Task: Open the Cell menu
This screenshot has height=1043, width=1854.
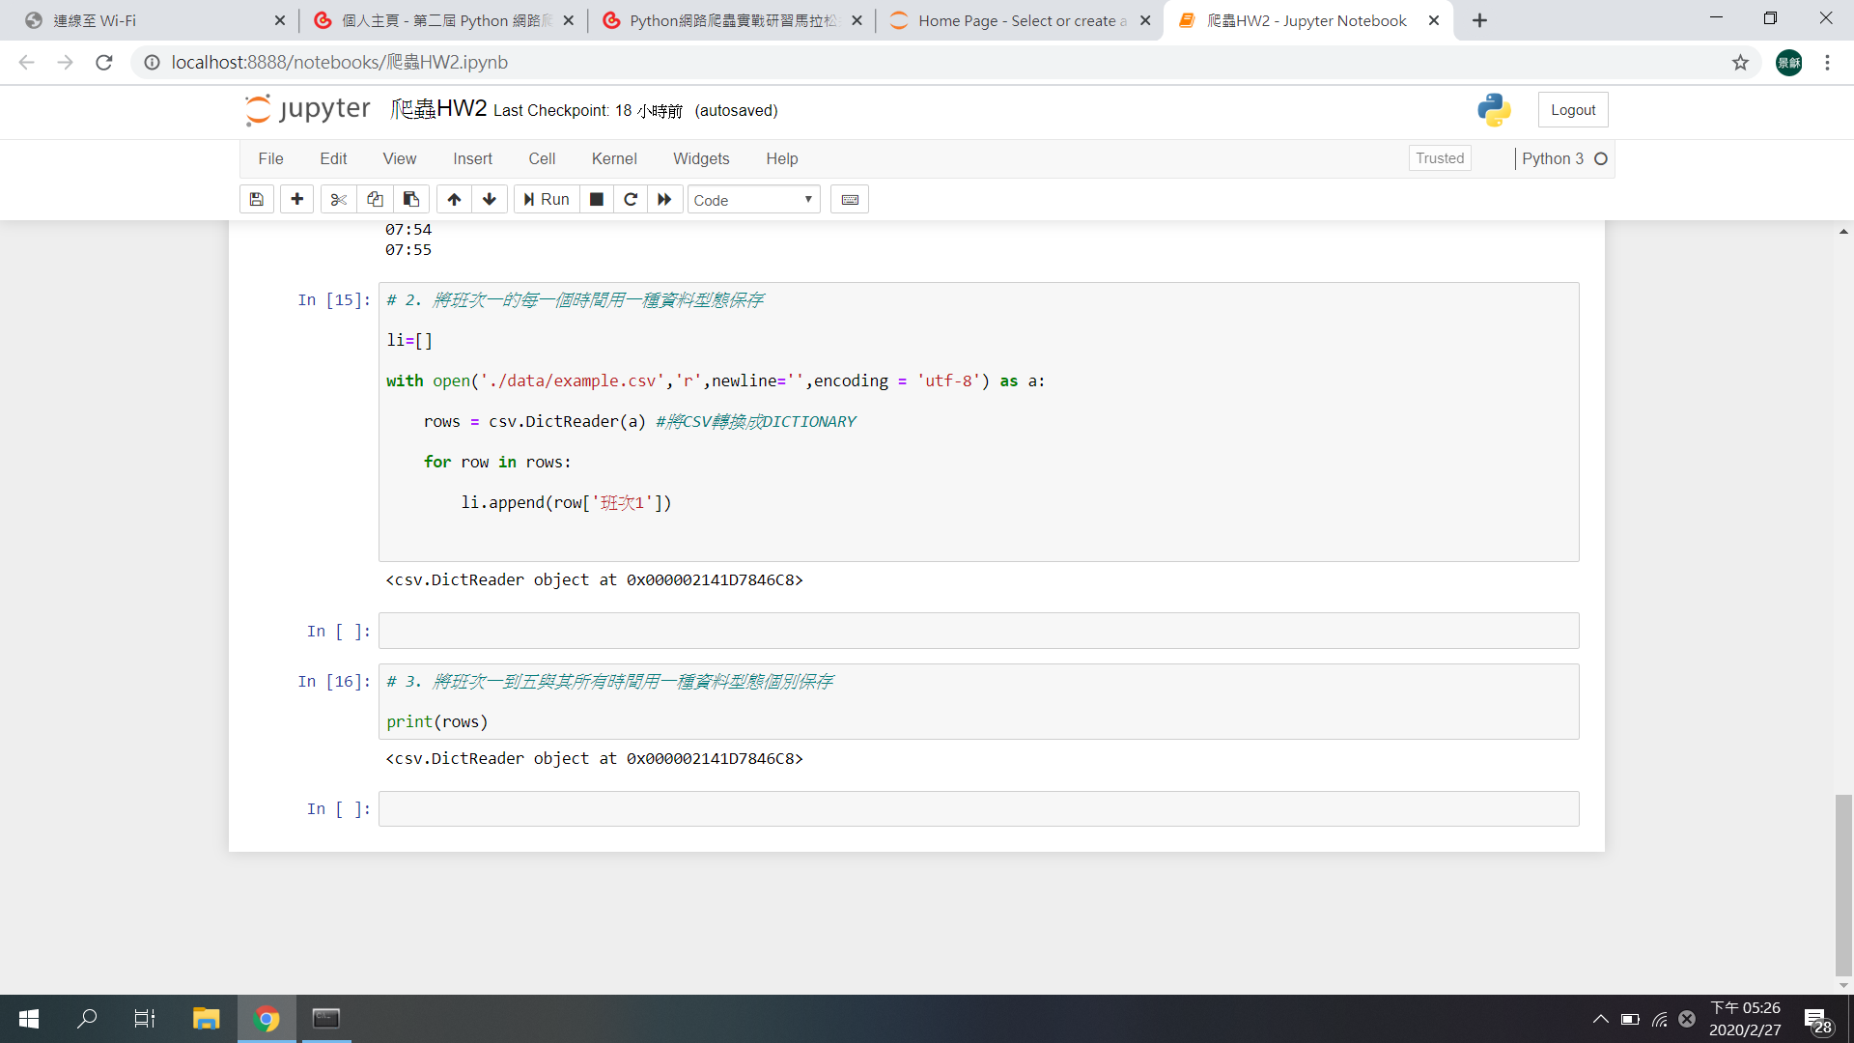Action: click(x=542, y=158)
